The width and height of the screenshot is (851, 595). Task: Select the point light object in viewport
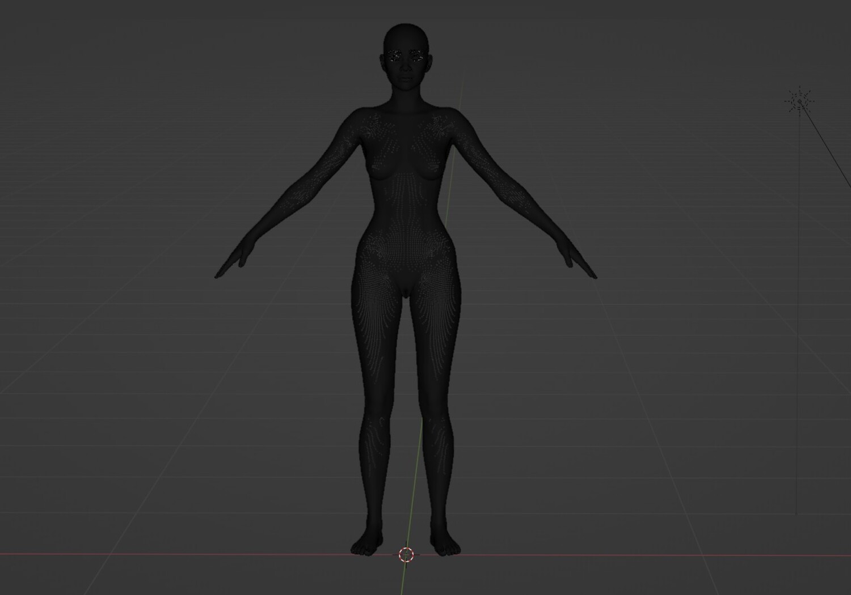coord(800,102)
